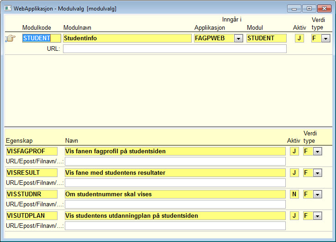
Task: Close the Modulvalg window
Action: point(325,9)
